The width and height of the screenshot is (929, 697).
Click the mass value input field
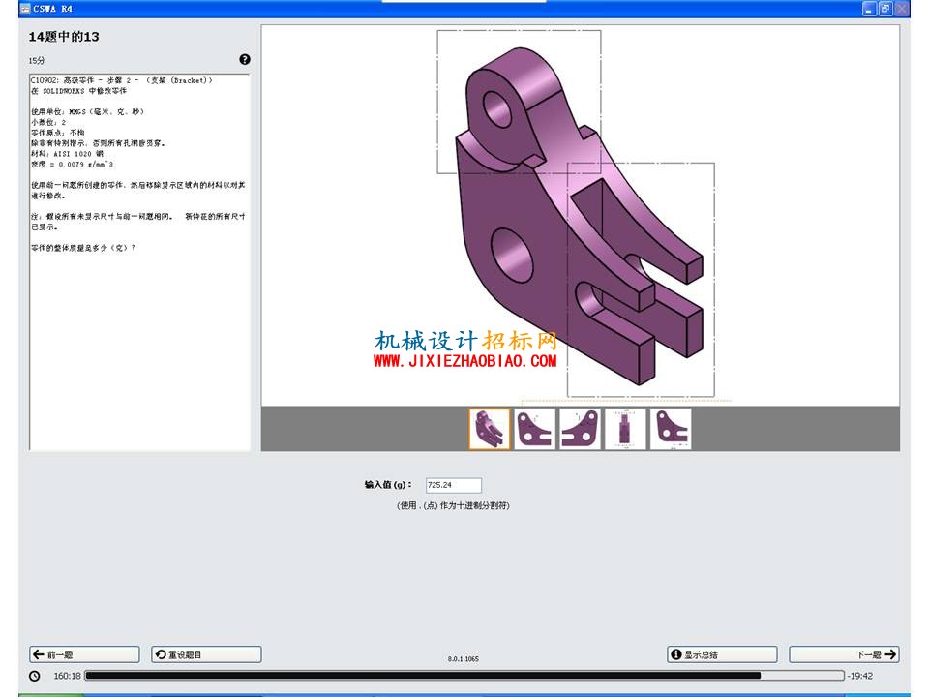pyautogui.click(x=454, y=485)
